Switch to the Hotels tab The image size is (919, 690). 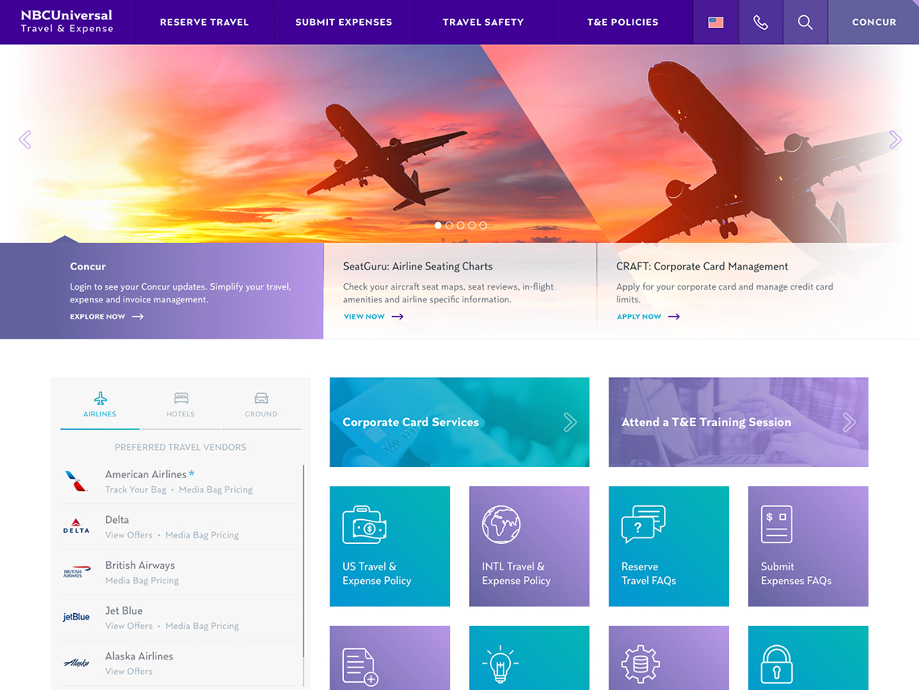[x=180, y=405]
